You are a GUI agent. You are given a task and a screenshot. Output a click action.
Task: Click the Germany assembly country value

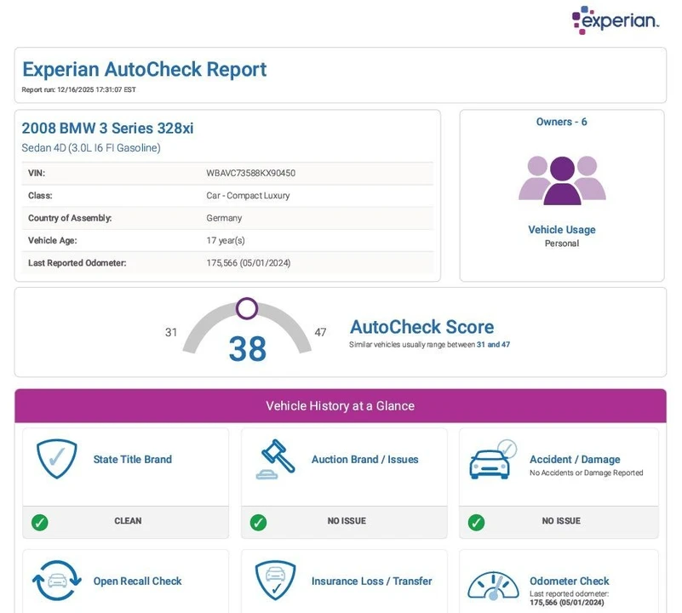point(224,218)
